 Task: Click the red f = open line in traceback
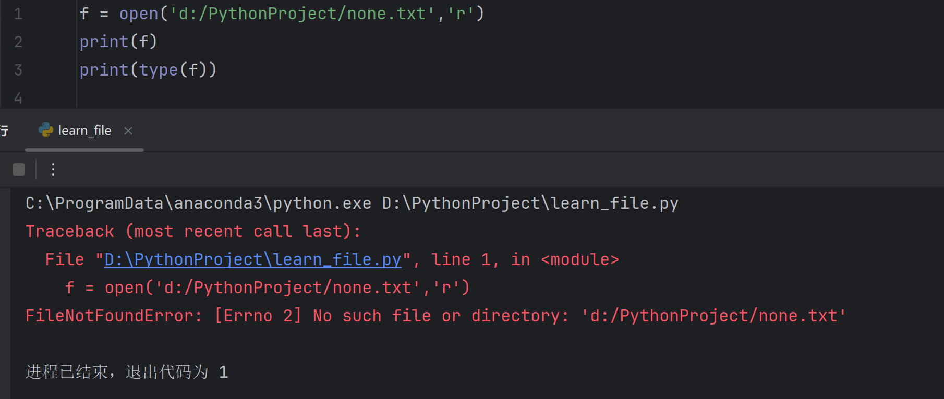tap(267, 288)
